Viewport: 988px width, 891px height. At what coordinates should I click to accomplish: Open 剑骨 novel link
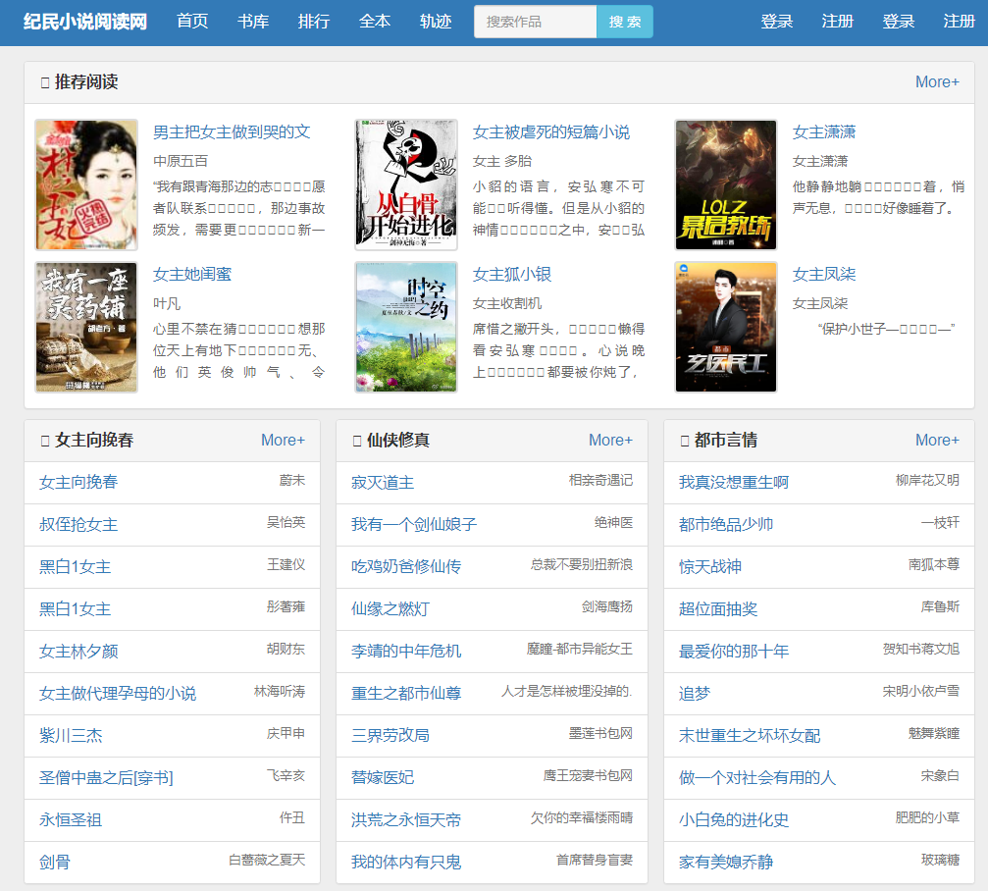click(x=55, y=862)
